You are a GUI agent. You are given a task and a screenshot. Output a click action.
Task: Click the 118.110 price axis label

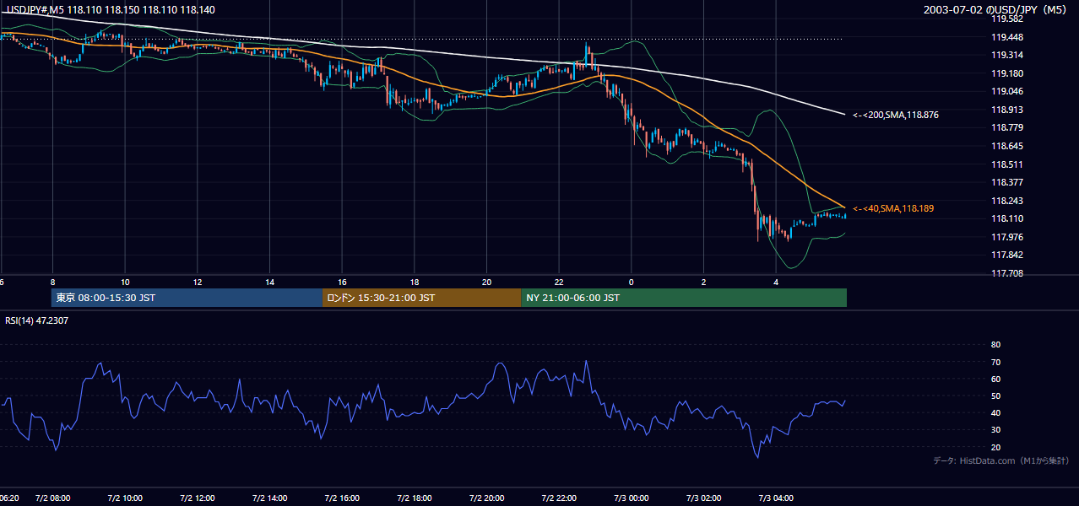click(x=1007, y=218)
